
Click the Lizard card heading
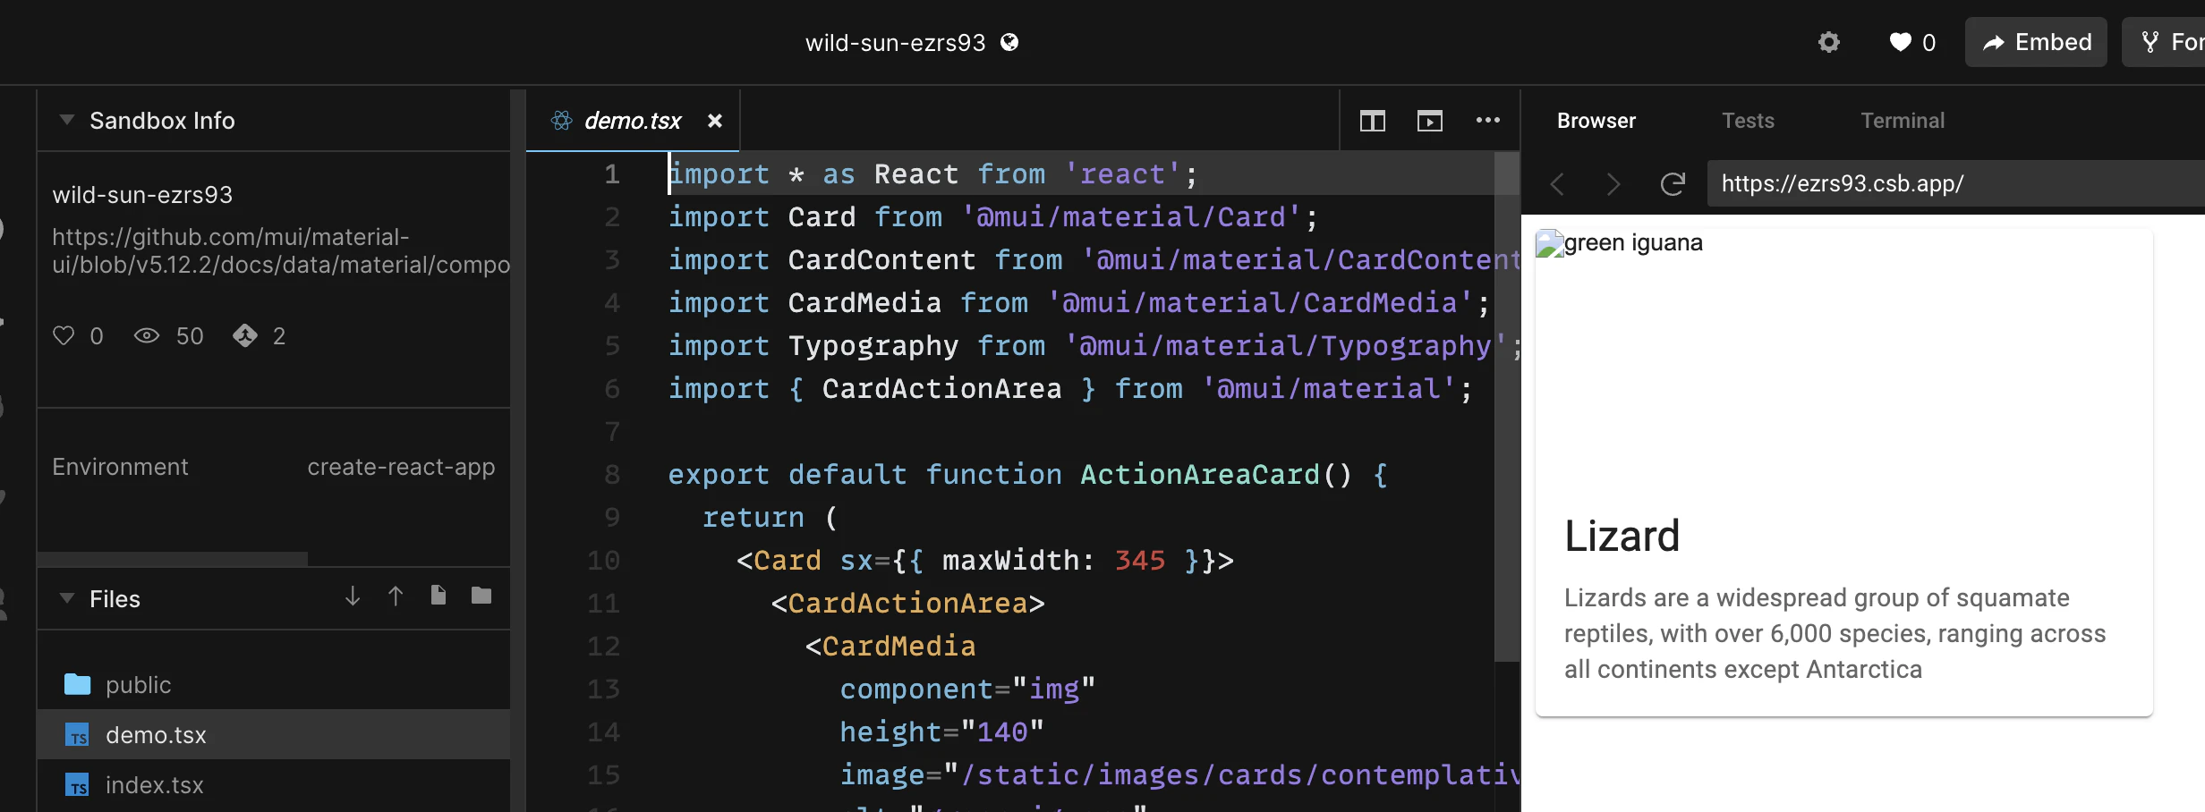[1622, 536]
